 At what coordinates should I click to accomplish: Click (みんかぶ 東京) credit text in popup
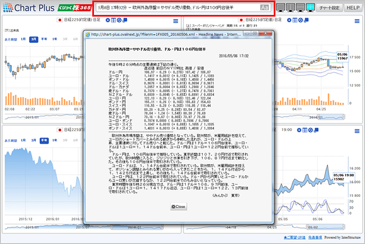pyautogui.click(x=225, y=195)
